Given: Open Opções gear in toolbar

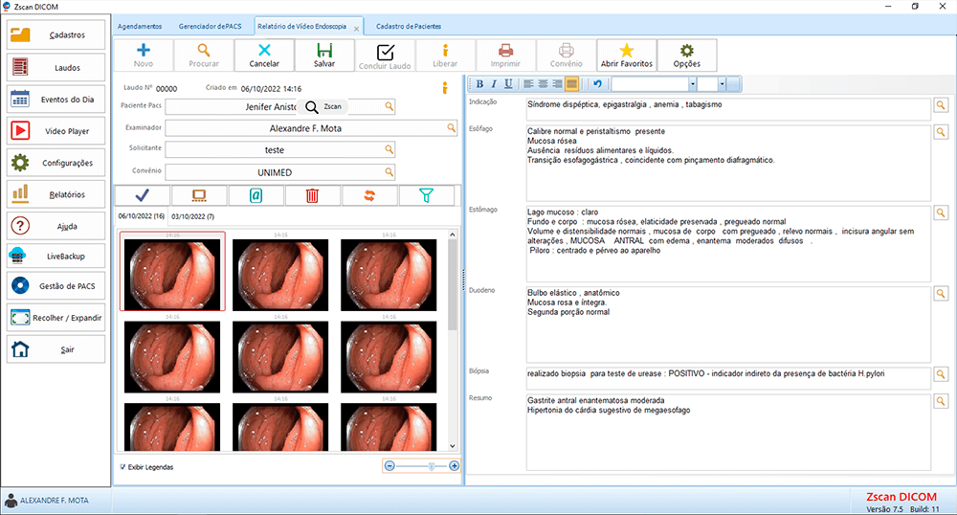Looking at the screenshot, I should pos(686,56).
